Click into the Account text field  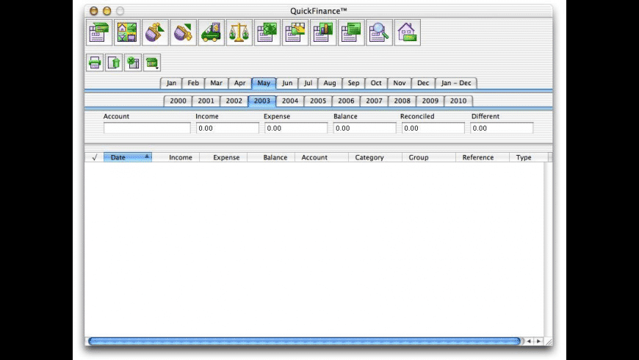pos(147,128)
